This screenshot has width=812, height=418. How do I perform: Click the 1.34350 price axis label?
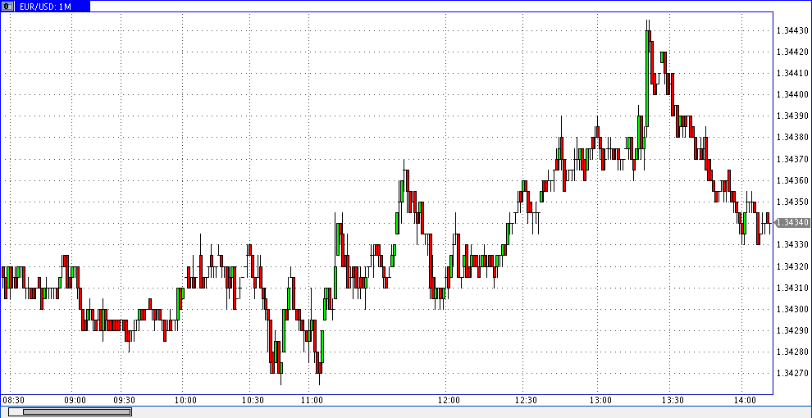point(793,202)
